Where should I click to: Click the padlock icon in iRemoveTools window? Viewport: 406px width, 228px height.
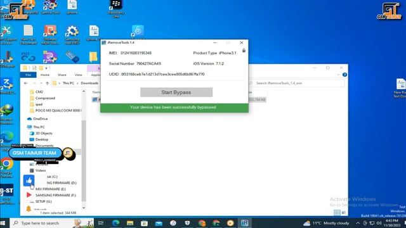point(244,51)
